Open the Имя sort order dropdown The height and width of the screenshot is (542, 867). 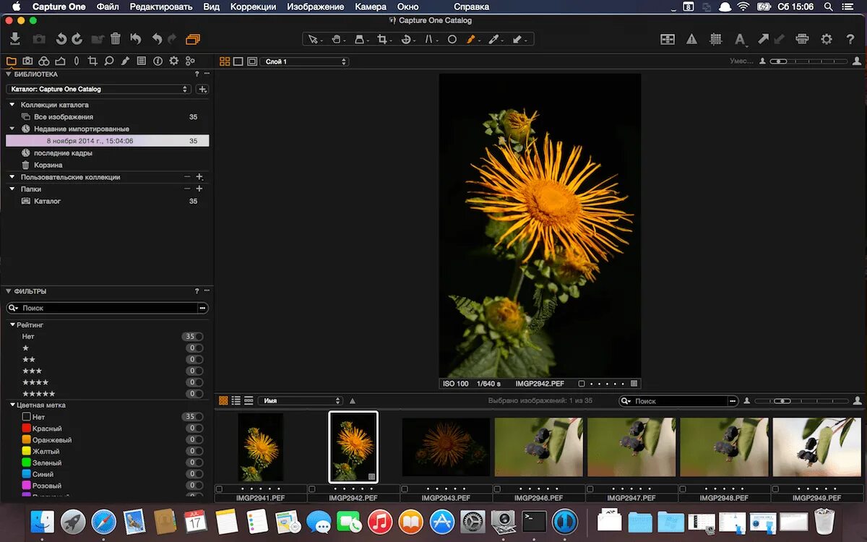(x=300, y=401)
